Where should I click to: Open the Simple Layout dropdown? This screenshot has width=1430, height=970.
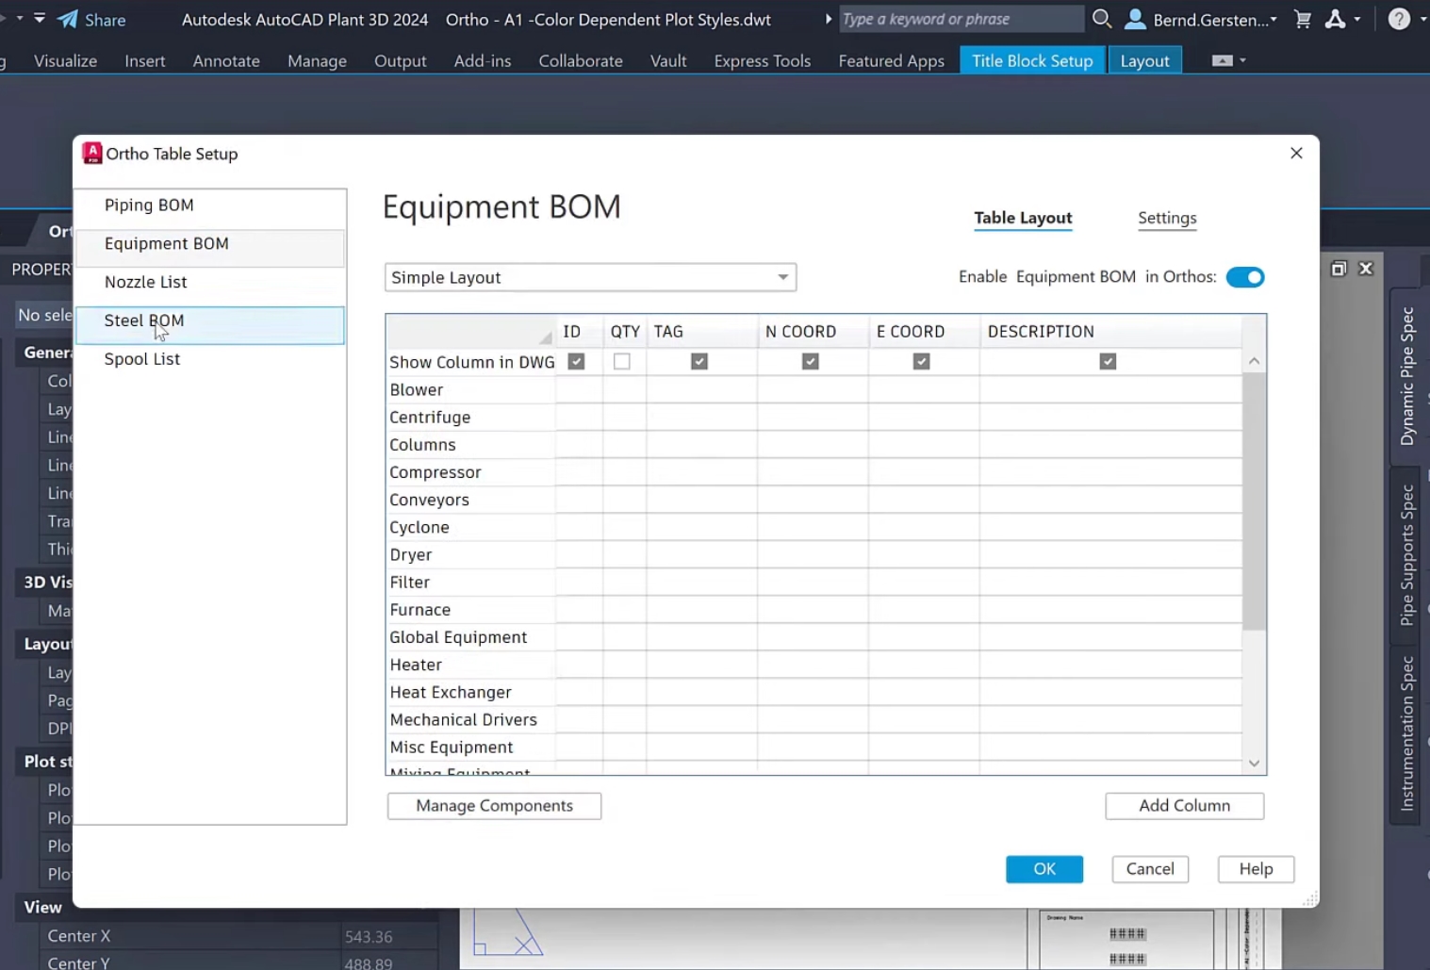590,277
